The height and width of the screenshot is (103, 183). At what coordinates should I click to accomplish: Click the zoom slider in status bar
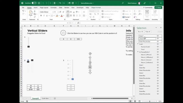pyautogui.click(x=150, y=101)
